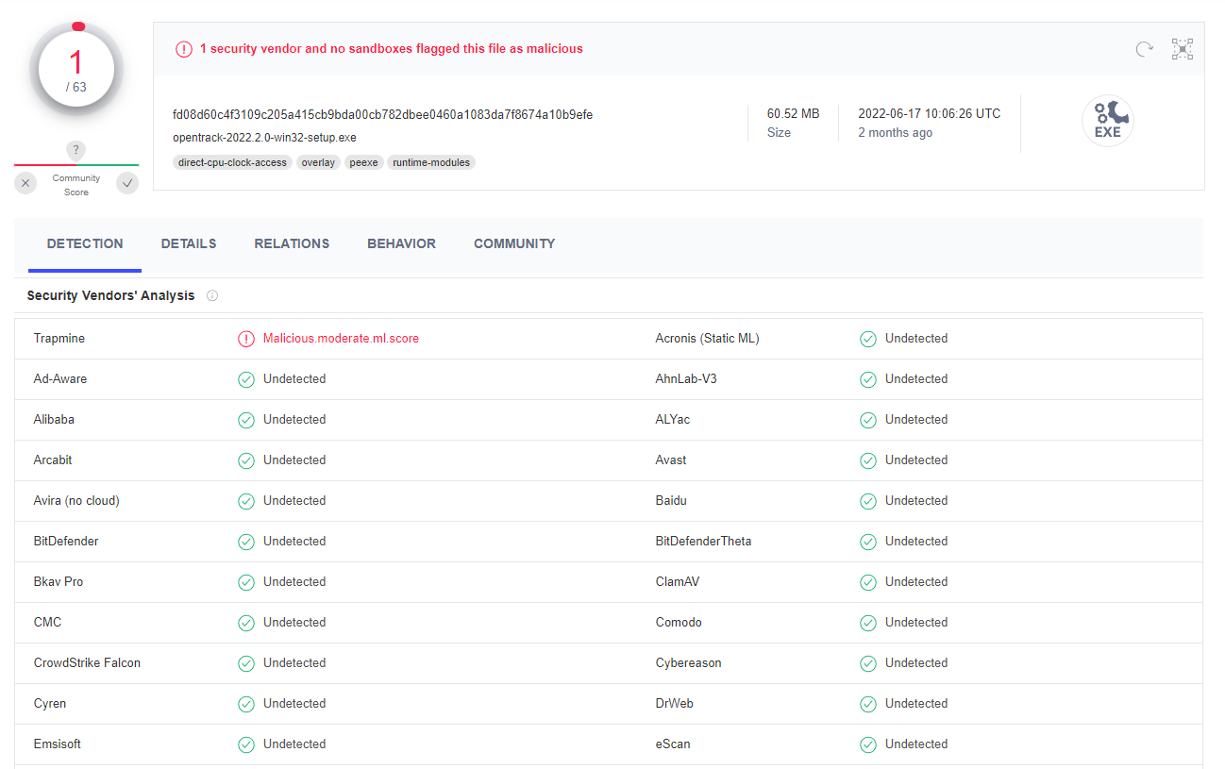Open the Malicious.moderate.ml.score detection link
The height and width of the screenshot is (769, 1225).
(341, 338)
